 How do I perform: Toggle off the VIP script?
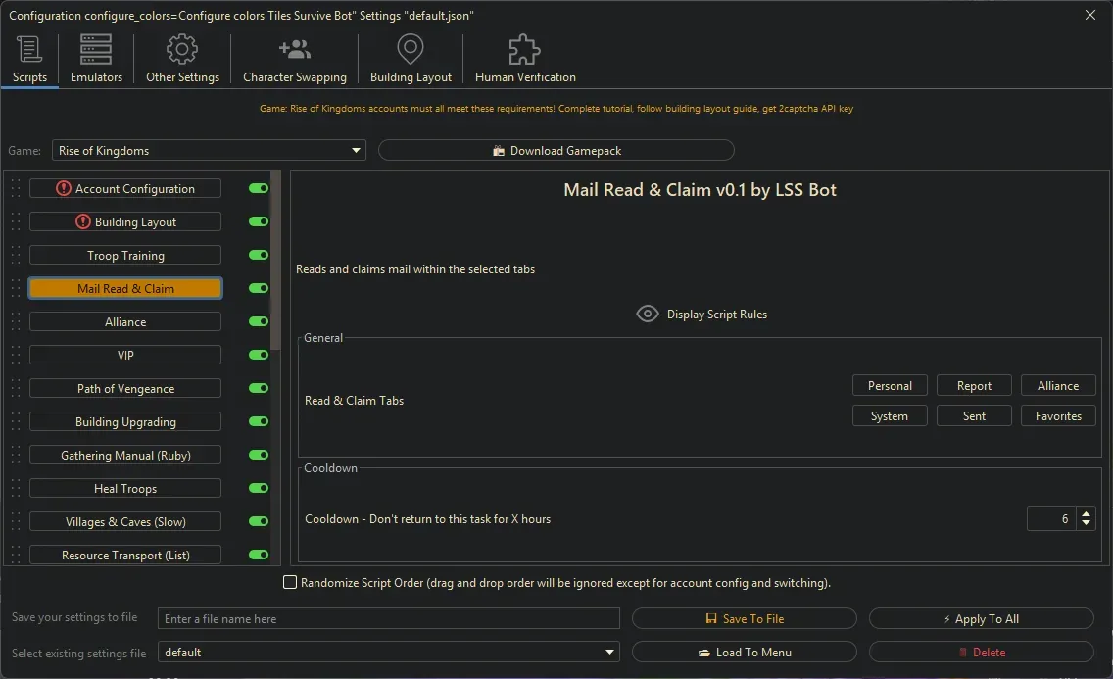point(258,355)
